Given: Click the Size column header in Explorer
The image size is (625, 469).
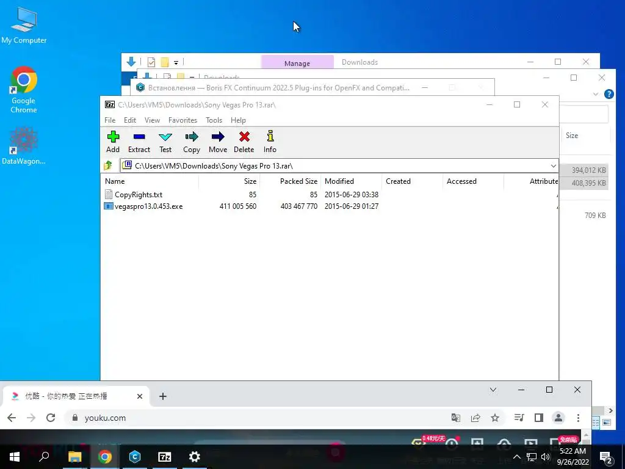Looking at the screenshot, I should pyautogui.click(x=571, y=136).
